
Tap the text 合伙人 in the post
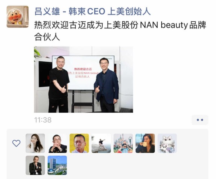[47, 37]
